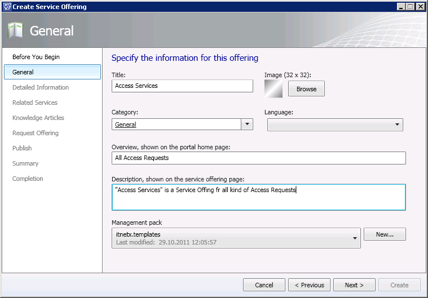Expand the Language dropdown

pos(397,124)
